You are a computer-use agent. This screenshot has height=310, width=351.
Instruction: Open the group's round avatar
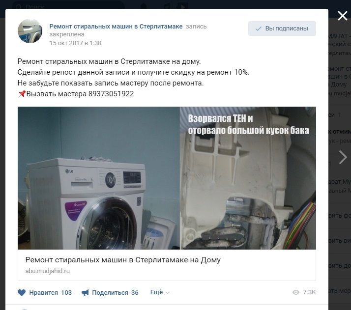coord(30,31)
